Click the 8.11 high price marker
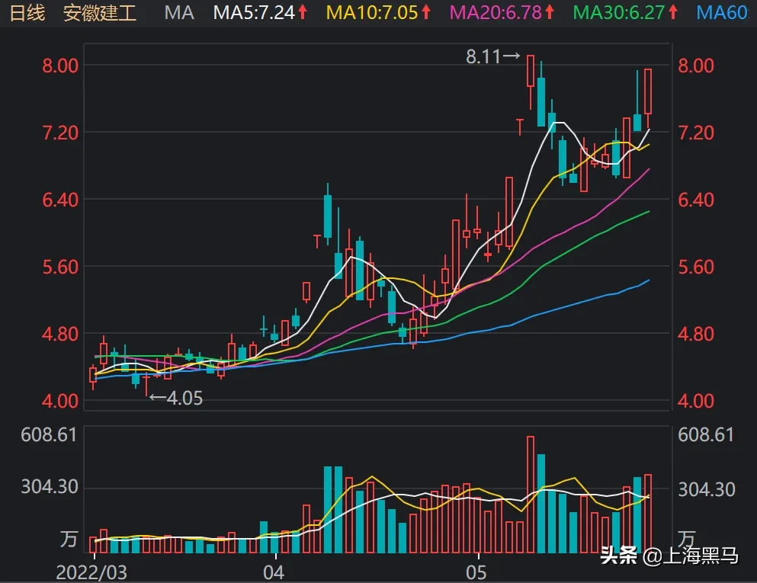The width and height of the screenshot is (757, 583). (493, 57)
